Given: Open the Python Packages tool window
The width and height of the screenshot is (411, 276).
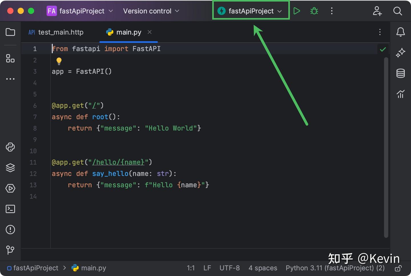Looking at the screenshot, I should (10, 147).
